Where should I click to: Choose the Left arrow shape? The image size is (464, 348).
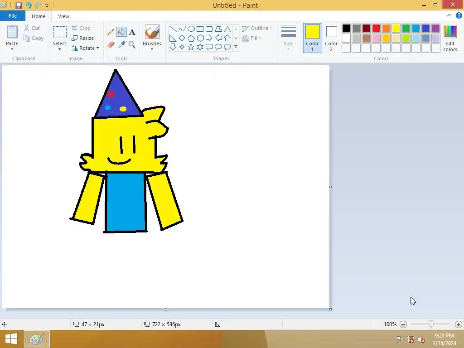(x=218, y=38)
